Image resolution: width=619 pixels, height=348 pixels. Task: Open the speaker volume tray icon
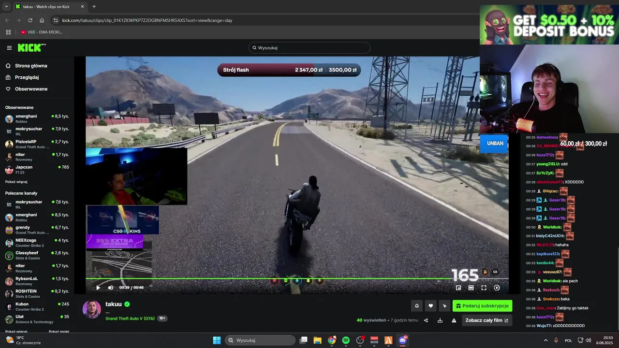click(x=589, y=340)
